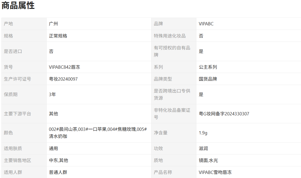Select the 主要下游平台 label
This screenshot has width=301, height=178.
17,114
